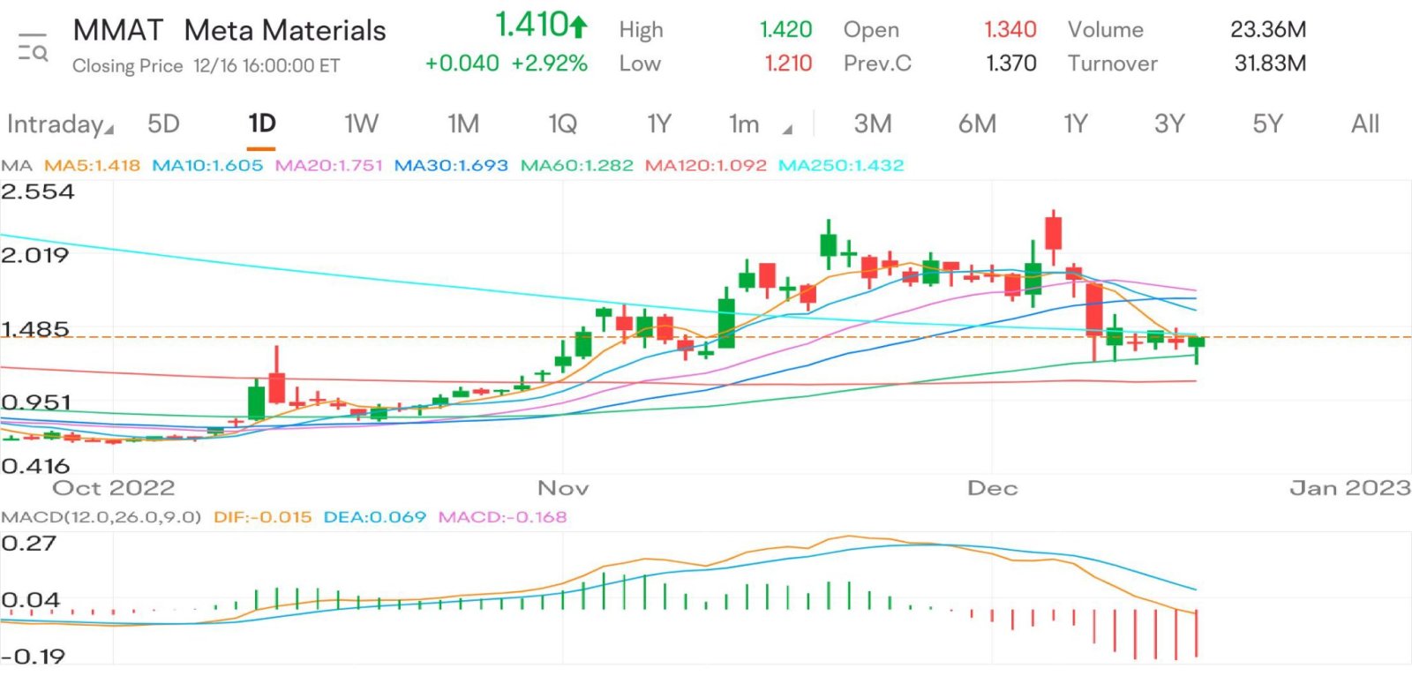
Task: Click the +2.92% change value
Action: coord(550,64)
